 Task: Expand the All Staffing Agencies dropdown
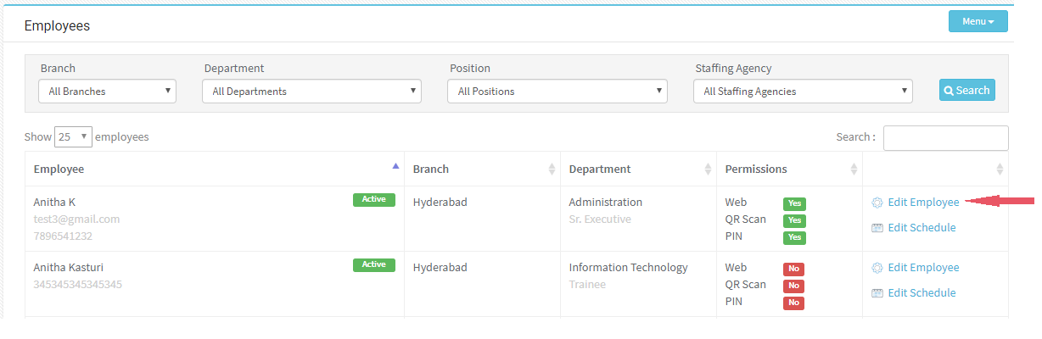pyautogui.click(x=803, y=92)
